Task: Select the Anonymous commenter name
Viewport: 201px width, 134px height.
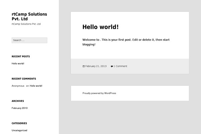Action: click(x=18, y=86)
